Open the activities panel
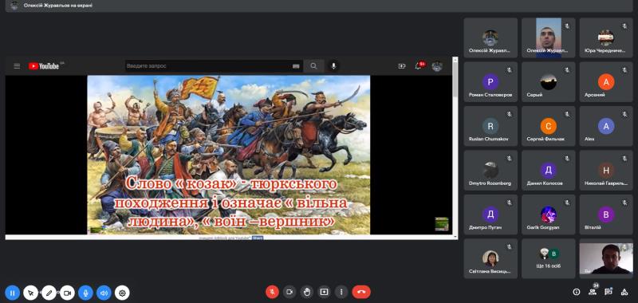Viewport: 638px width, 303px height. click(x=624, y=292)
